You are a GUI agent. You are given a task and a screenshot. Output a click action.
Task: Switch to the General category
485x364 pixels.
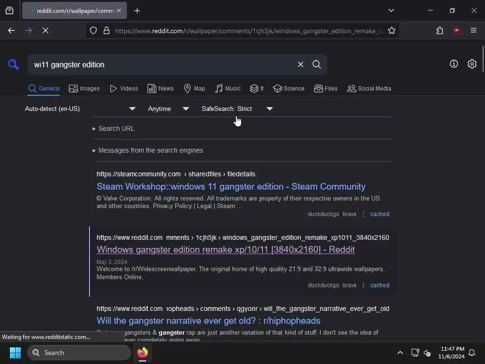[x=44, y=89]
